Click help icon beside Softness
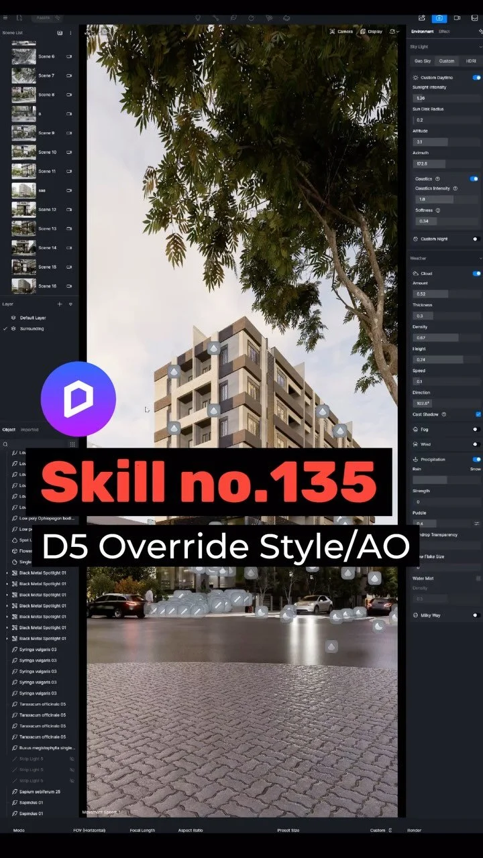The image size is (483, 858). tap(438, 210)
